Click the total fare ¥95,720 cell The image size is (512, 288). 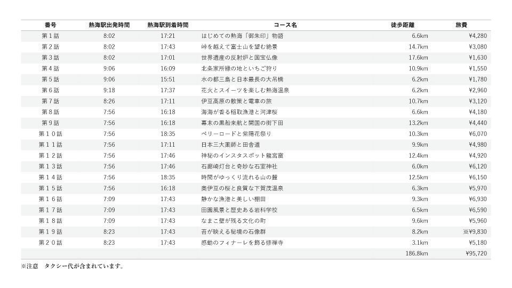[476, 253]
